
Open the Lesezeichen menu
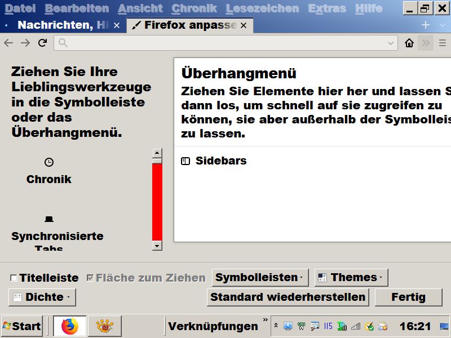262,8
